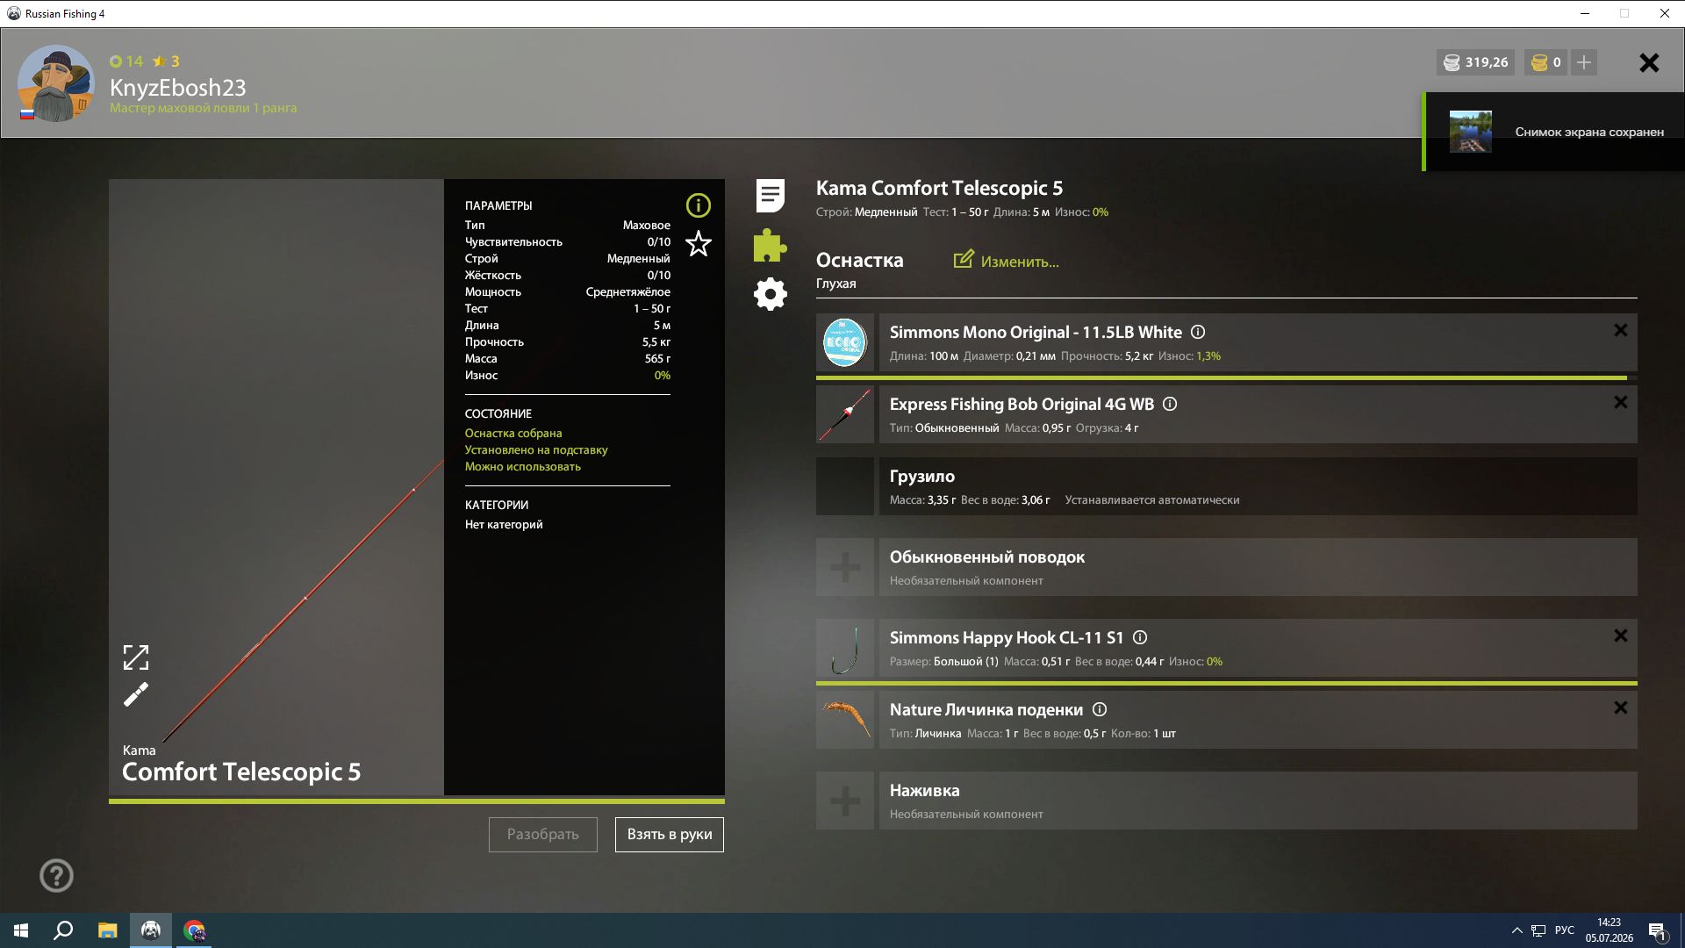Remove Nature Личинка поденки bait
The image size is (1685, 948).
1620,707
